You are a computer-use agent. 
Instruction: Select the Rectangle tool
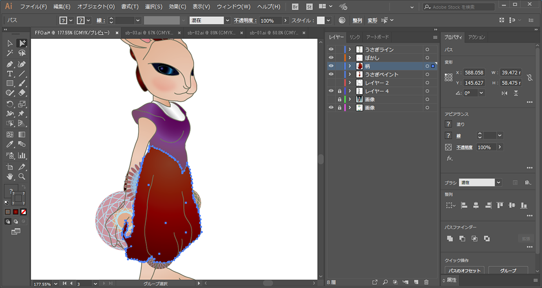coord(10,84)
